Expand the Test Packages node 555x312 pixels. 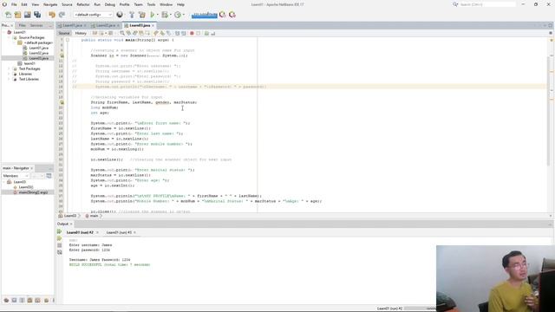(9, 68)
